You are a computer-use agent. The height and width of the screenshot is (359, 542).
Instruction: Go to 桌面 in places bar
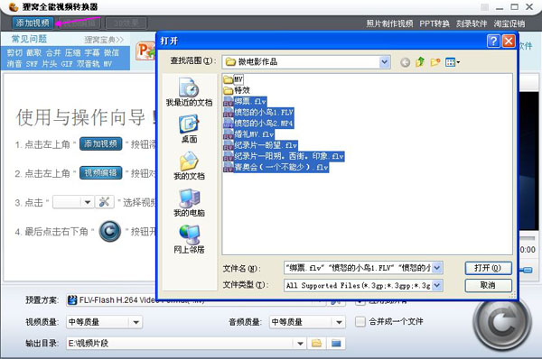click(x=189, y=129)
